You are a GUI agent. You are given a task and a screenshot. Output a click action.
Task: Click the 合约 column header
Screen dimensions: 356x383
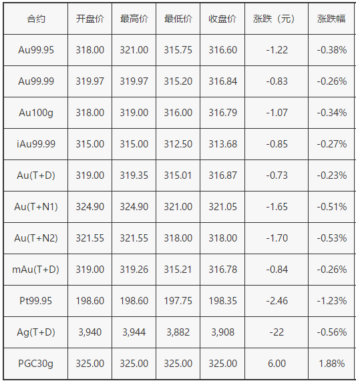pyautogui.click(x=36, y=19)
